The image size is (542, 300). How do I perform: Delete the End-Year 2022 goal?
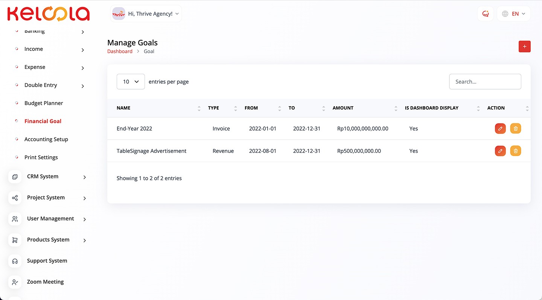tap(515, 128)
